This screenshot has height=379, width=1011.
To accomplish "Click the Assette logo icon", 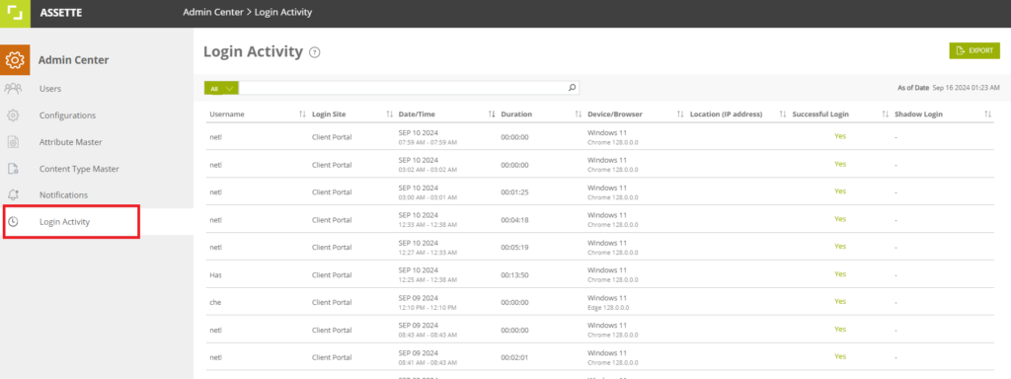I will (15, 13).
